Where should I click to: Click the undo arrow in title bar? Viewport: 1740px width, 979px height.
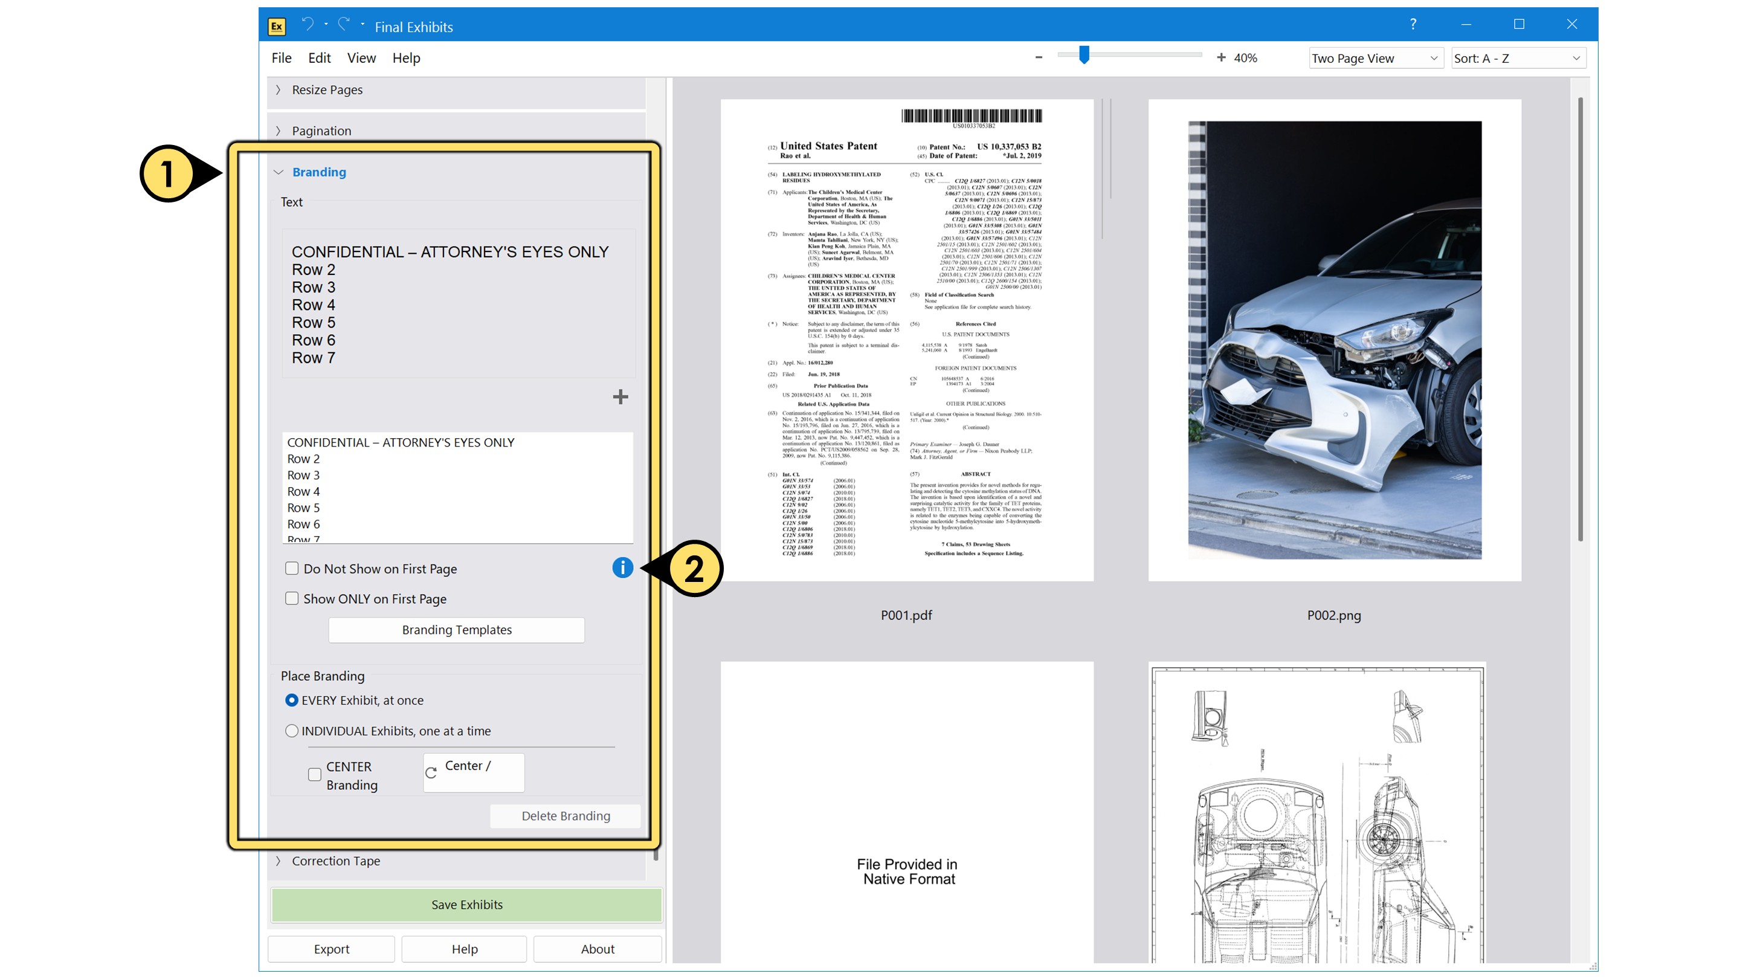coord(308,25)
